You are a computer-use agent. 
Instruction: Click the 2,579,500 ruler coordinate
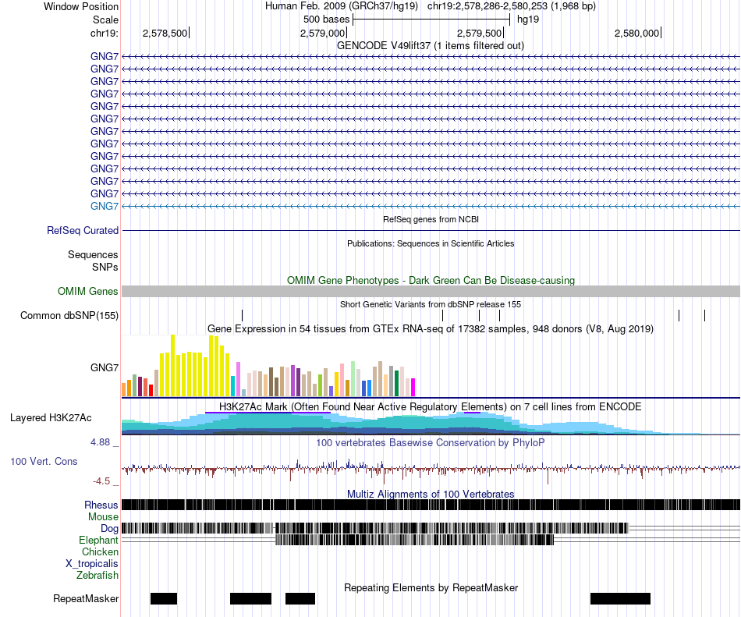479,33
